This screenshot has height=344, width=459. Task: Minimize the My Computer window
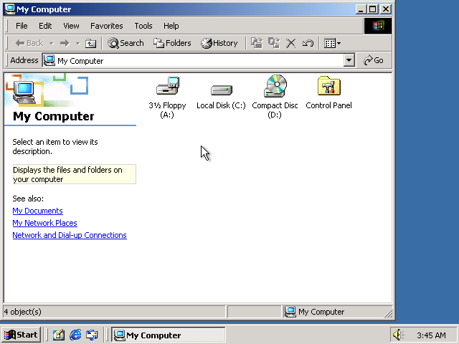361,9
